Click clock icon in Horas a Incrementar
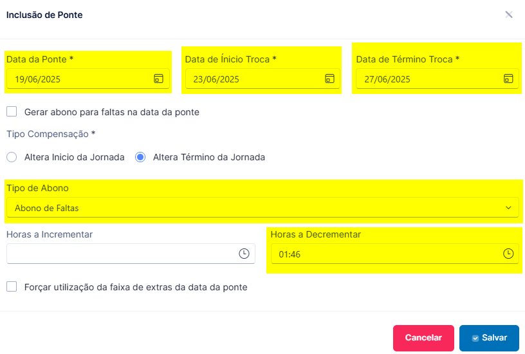The height and width of the screenshot is (354, 525). [x=244, y=254]
